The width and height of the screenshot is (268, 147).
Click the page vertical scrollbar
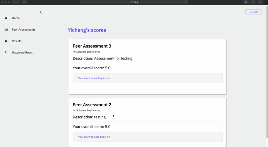(267, 72)
